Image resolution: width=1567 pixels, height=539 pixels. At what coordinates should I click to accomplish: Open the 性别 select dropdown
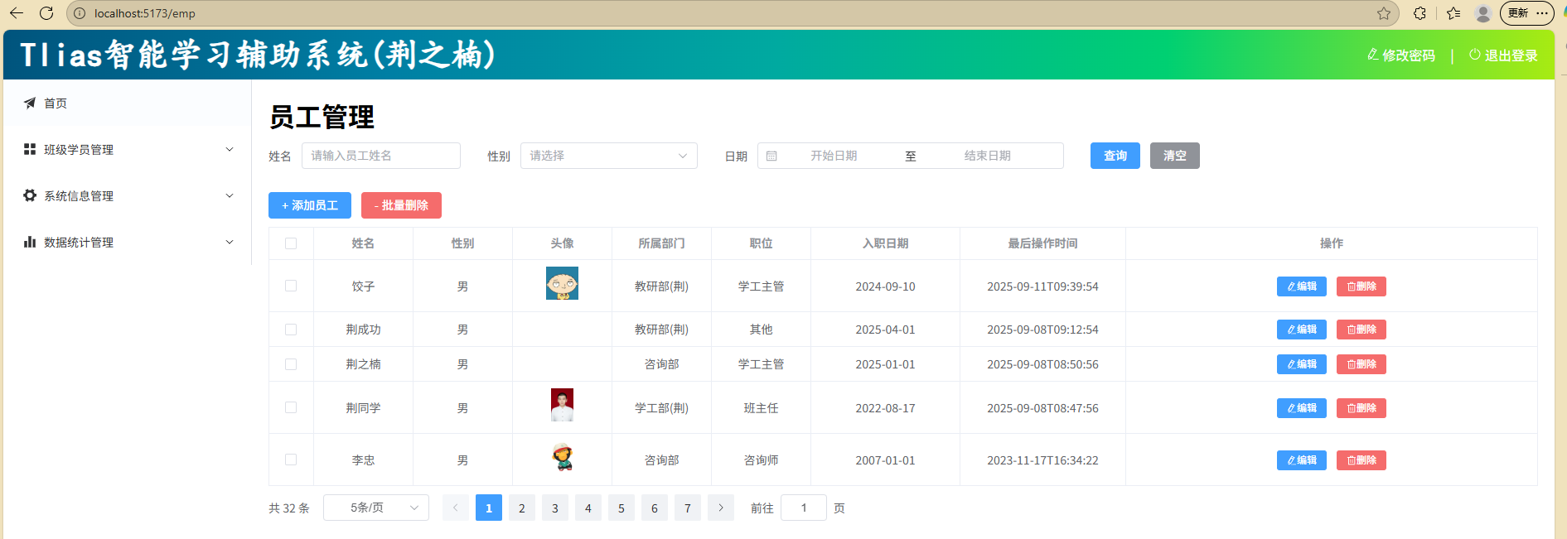coord(608,156)
